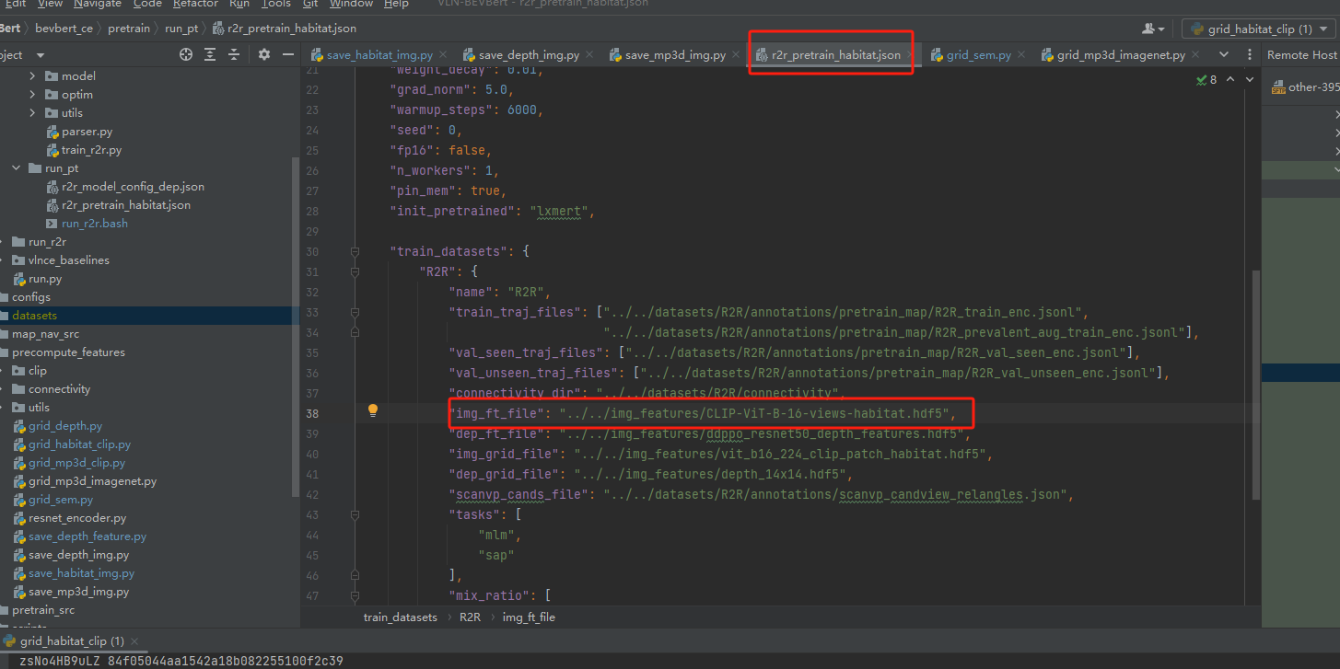
Task: Open hidden editor tabs list with chevron
Action: pos(1224,54)
